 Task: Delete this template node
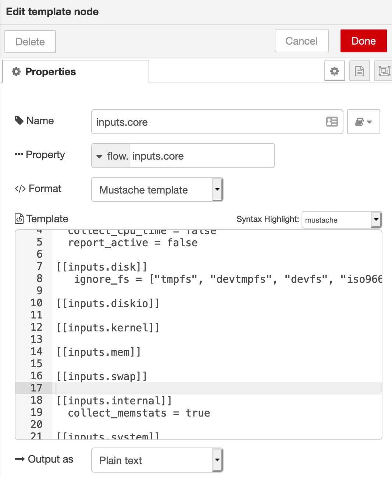click(30, 42)
